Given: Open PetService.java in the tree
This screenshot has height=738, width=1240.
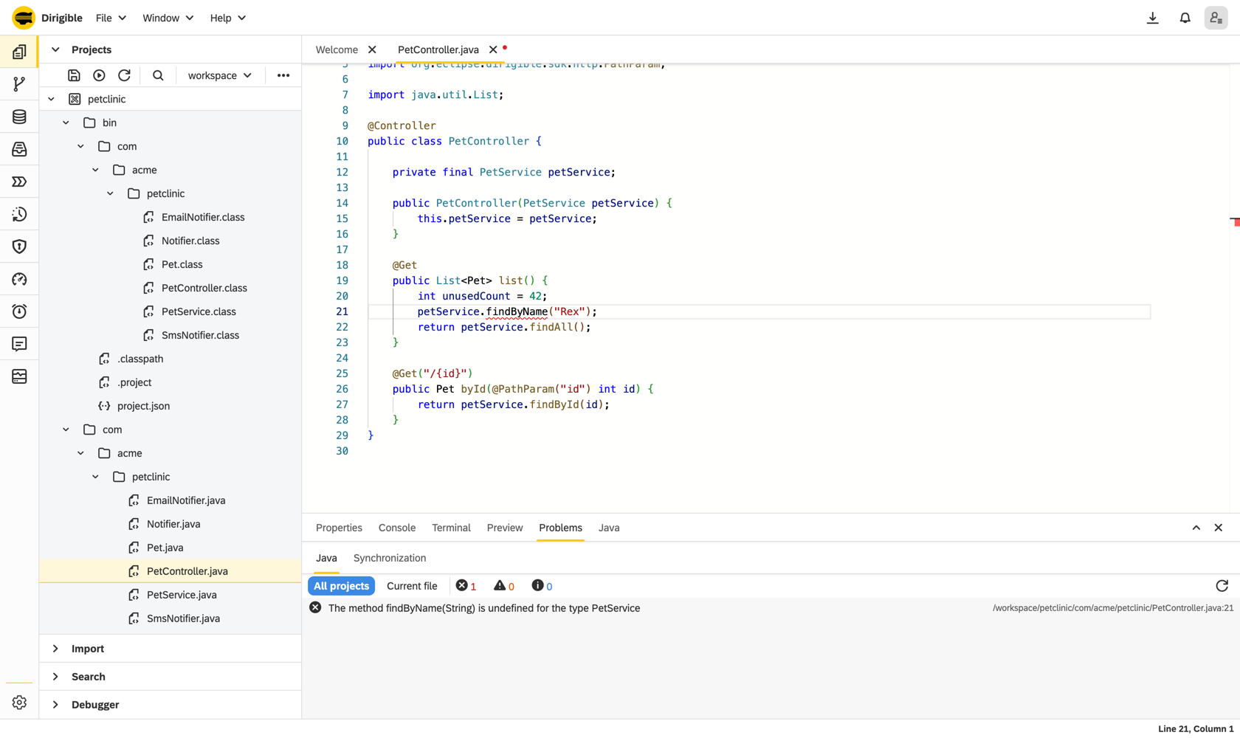Looking at the screenshot, I should [182, 595].
